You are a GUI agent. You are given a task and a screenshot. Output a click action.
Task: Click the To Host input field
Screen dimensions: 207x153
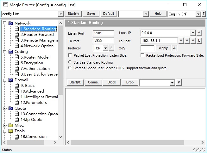[x=159, y=41]
